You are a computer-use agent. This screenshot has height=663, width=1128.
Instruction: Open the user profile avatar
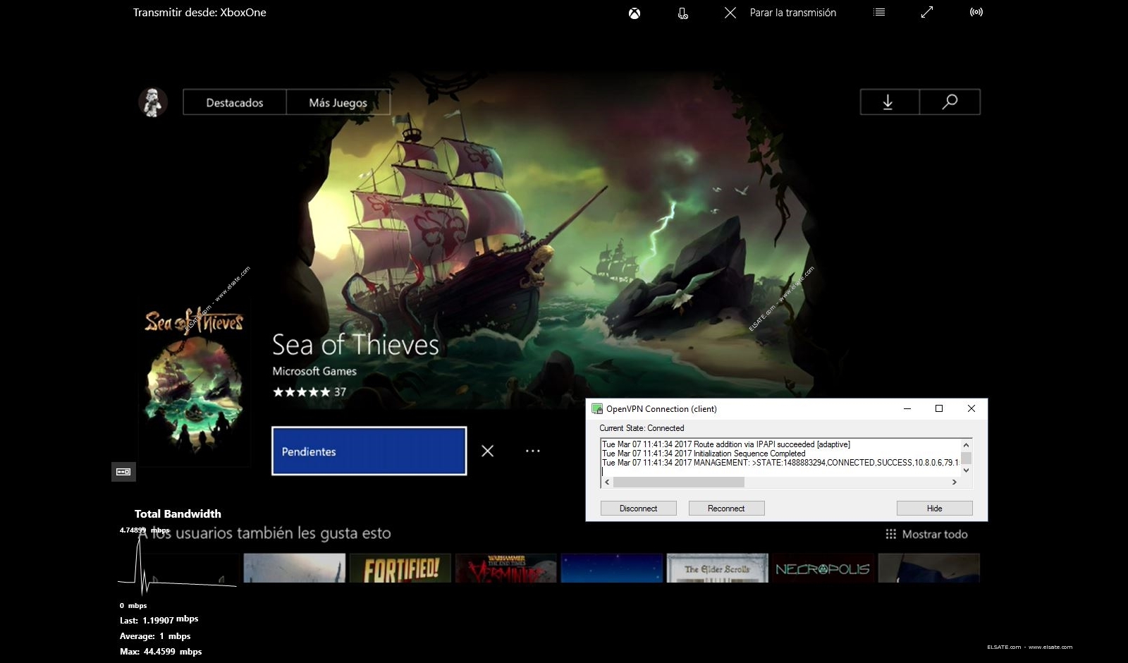pos(153,102)
